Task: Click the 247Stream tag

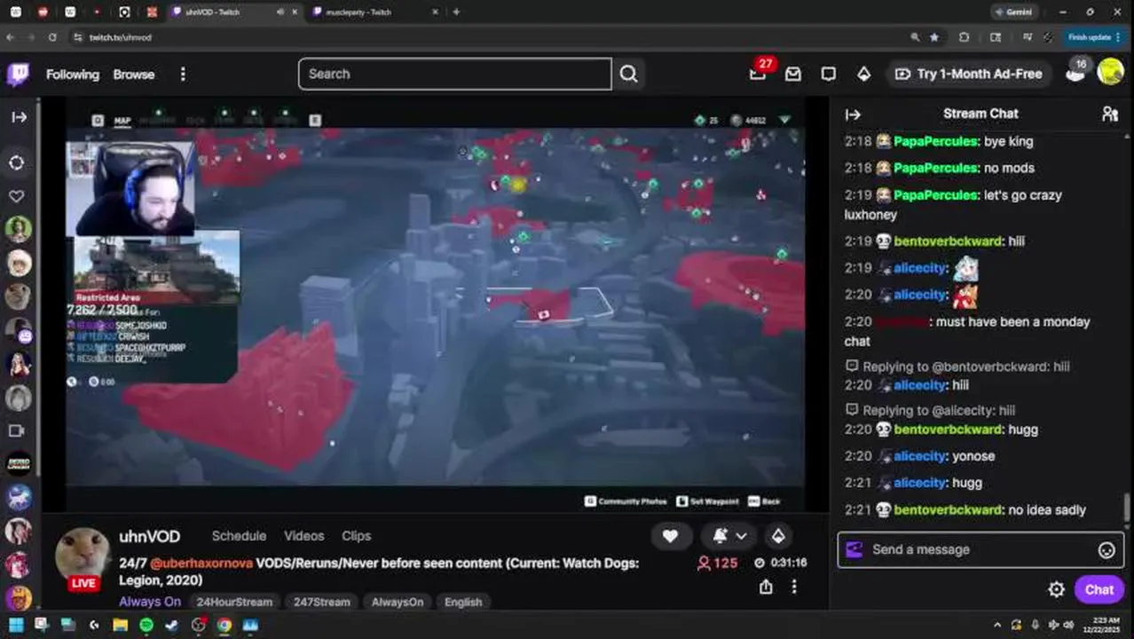Action: coord(322,602)
